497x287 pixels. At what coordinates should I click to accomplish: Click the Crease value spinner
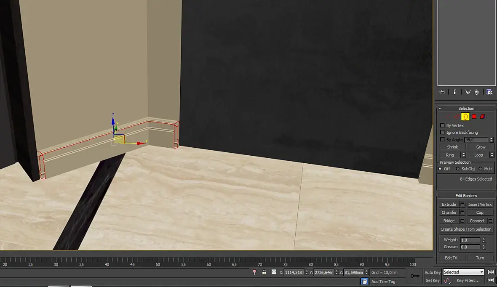484,247
